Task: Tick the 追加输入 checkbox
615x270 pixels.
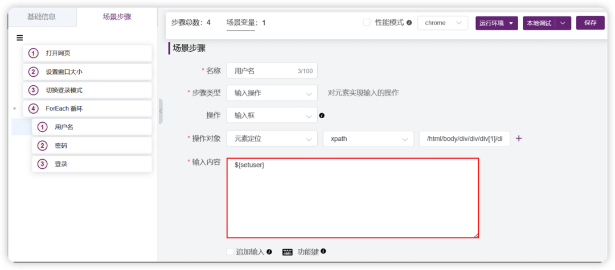Action: [x=230, y=252]
